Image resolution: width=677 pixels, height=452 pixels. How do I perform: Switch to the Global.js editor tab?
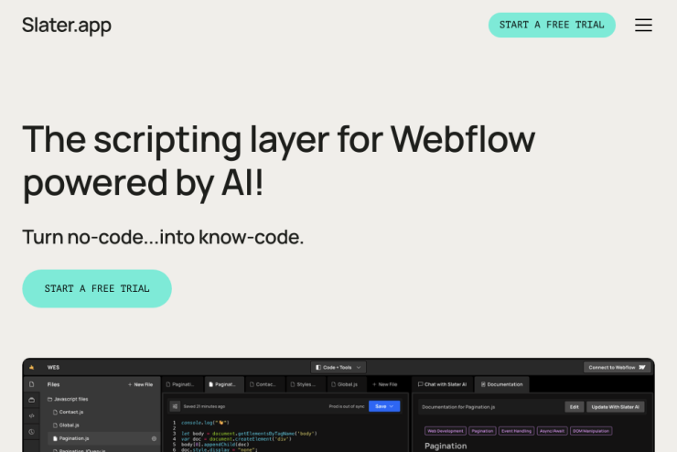345,384
